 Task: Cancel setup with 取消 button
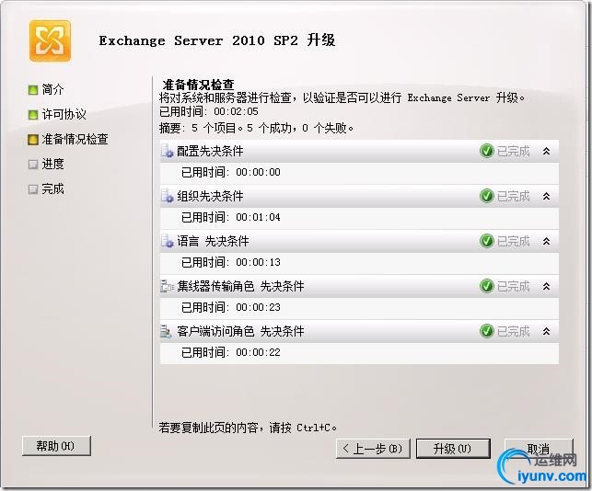click(x=539, y=449)
